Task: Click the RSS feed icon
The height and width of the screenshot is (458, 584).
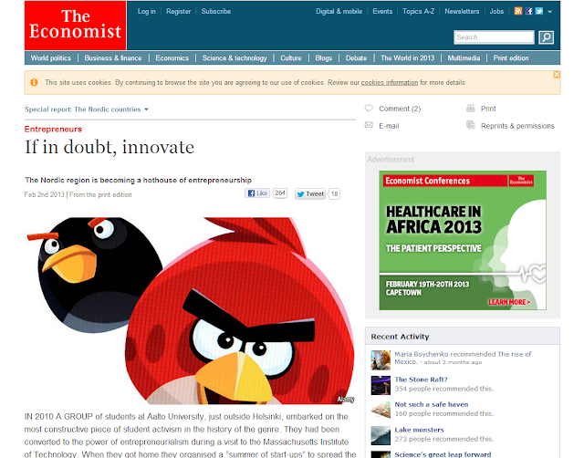Action: [518, 11]
